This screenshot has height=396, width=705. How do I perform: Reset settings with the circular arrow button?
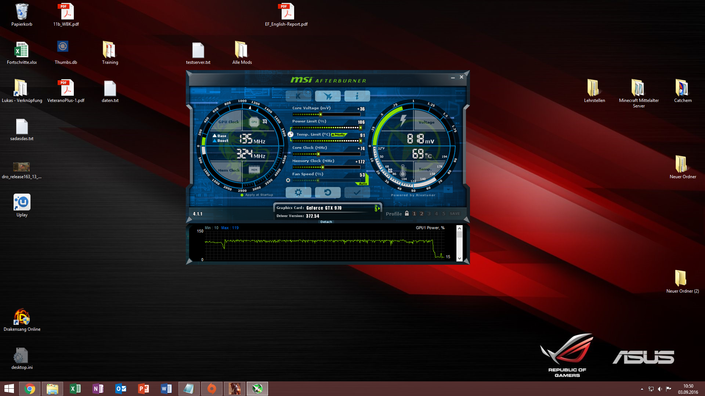tap(328, 192)
